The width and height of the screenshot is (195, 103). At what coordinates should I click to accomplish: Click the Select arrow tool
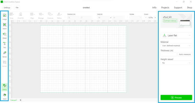pos(5,87)
